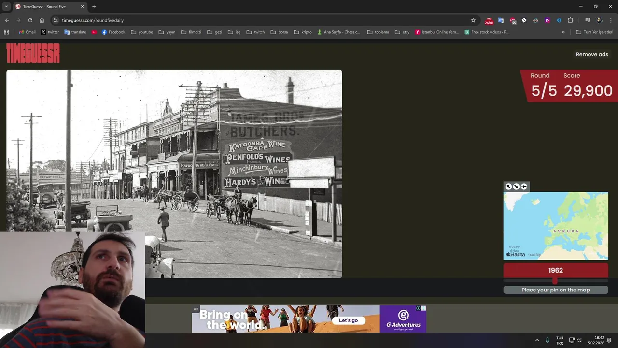Click the year slider handle

555,281
